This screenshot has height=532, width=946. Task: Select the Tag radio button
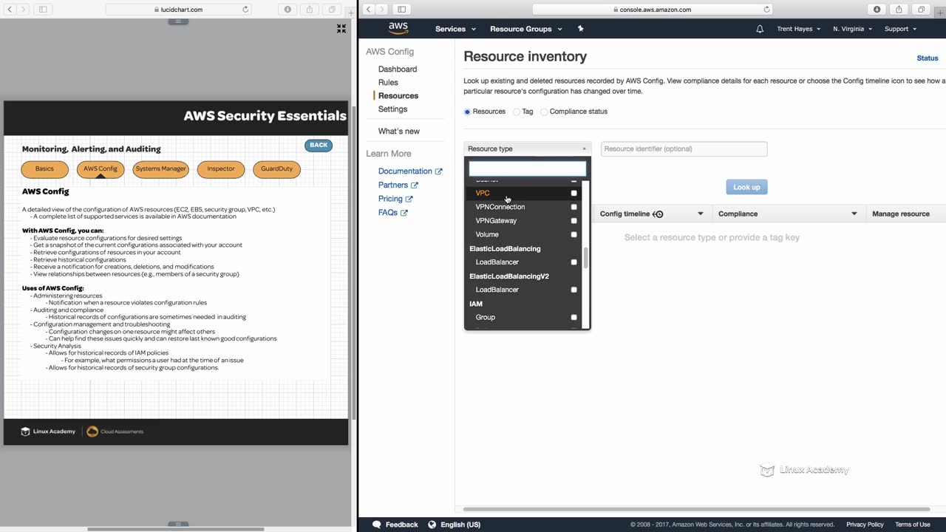[x=517, y=112]
